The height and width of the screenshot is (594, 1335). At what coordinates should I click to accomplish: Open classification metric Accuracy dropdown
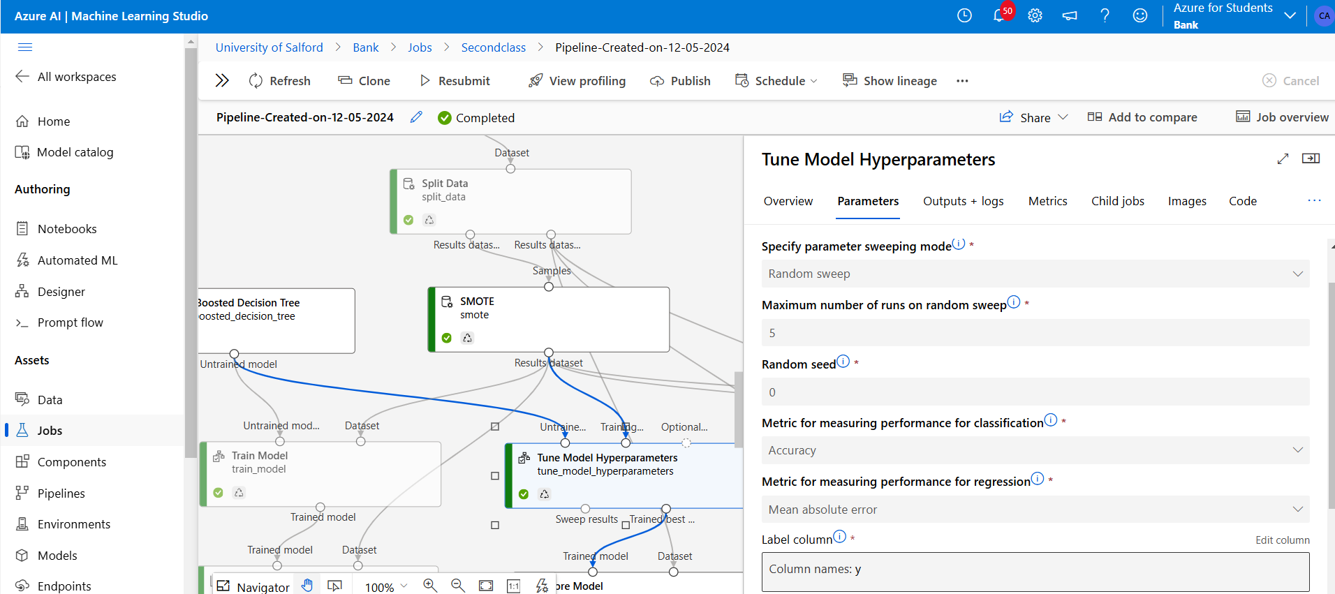[1035, 450]
